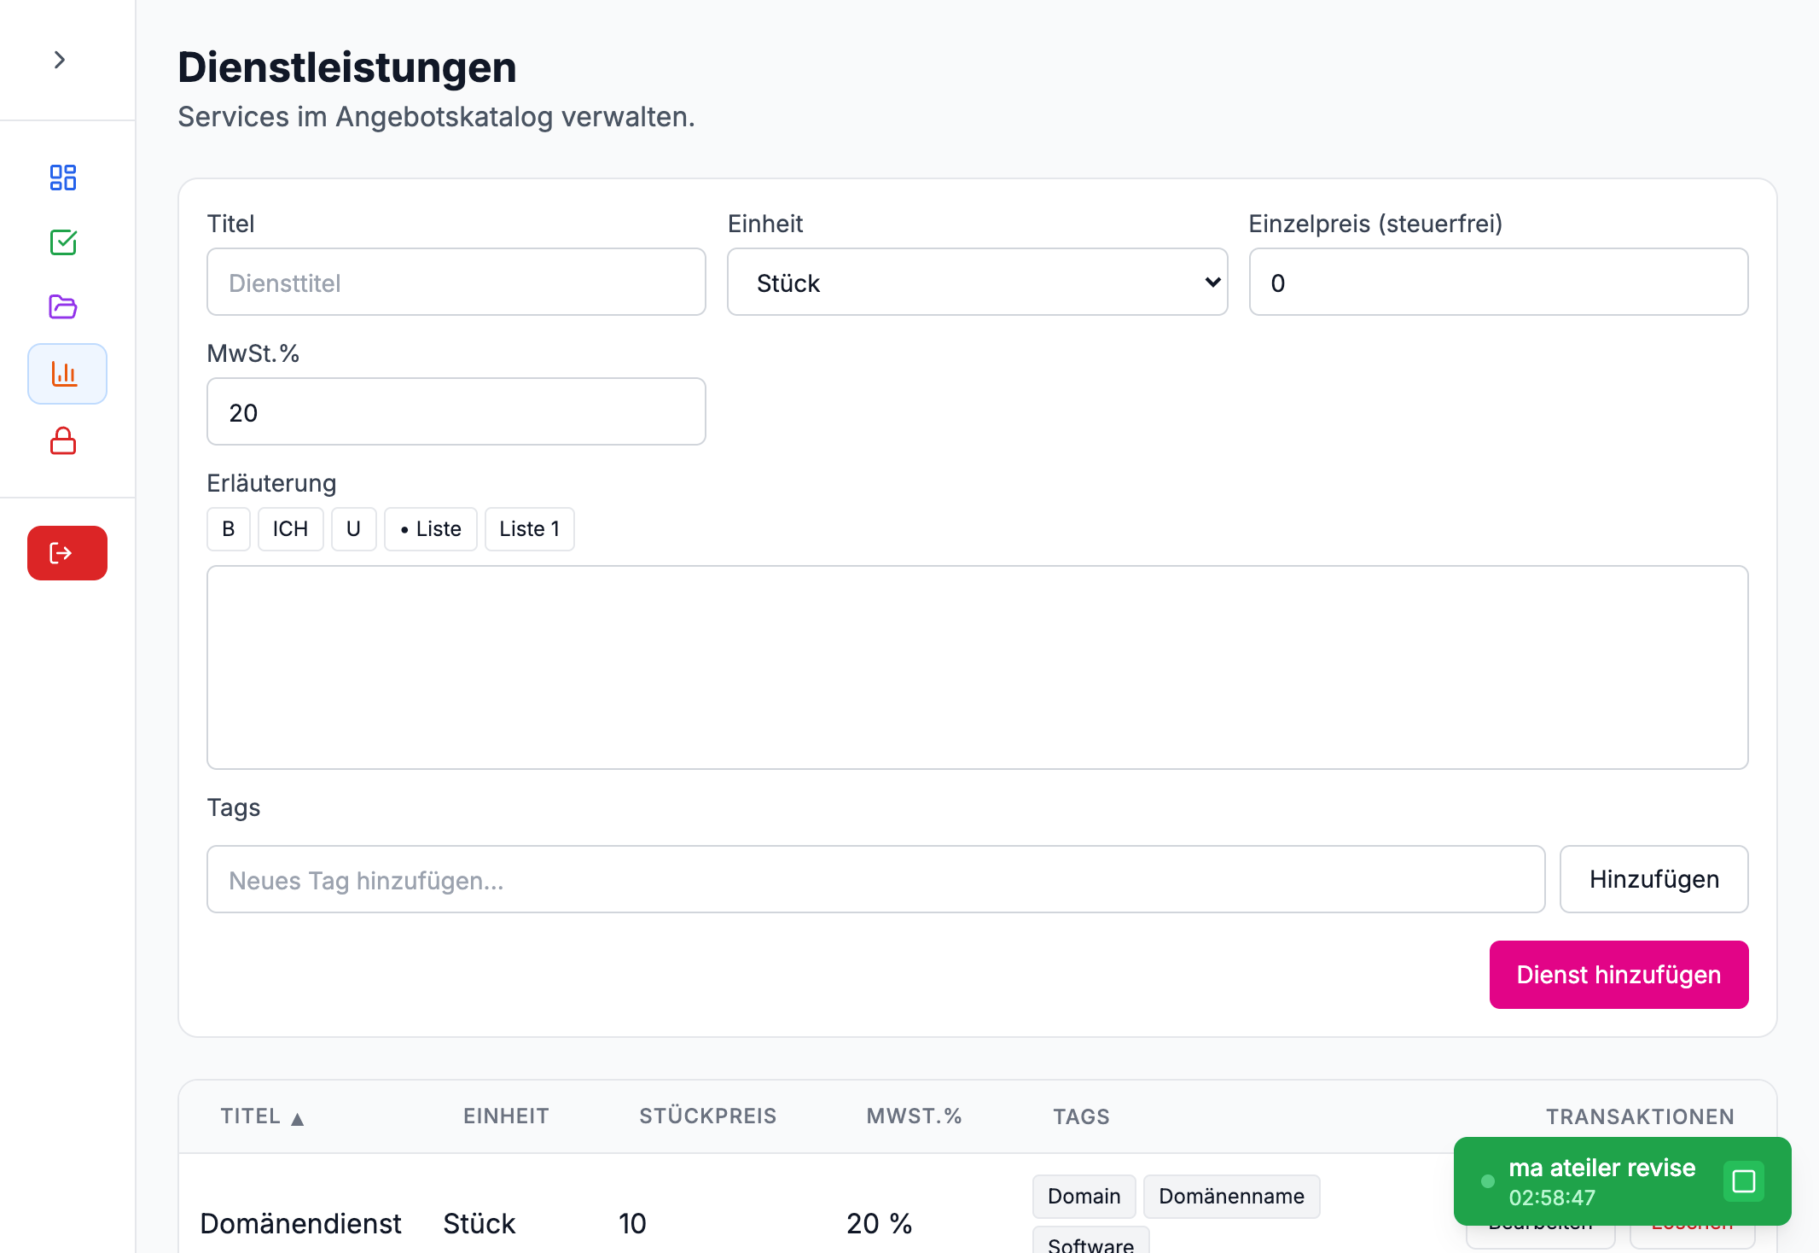Click the MwSt.% field showing 20
Viewport: 1819px width, 1253px height.
point(456,412)
